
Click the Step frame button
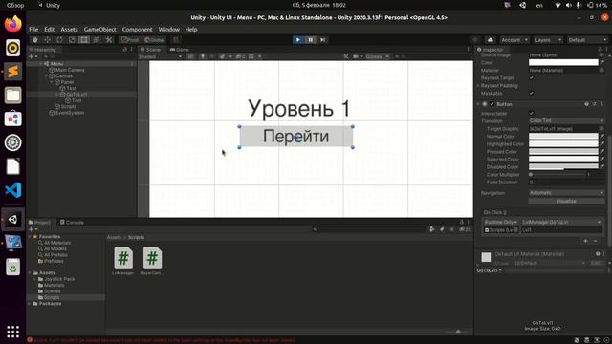[323, 40]
